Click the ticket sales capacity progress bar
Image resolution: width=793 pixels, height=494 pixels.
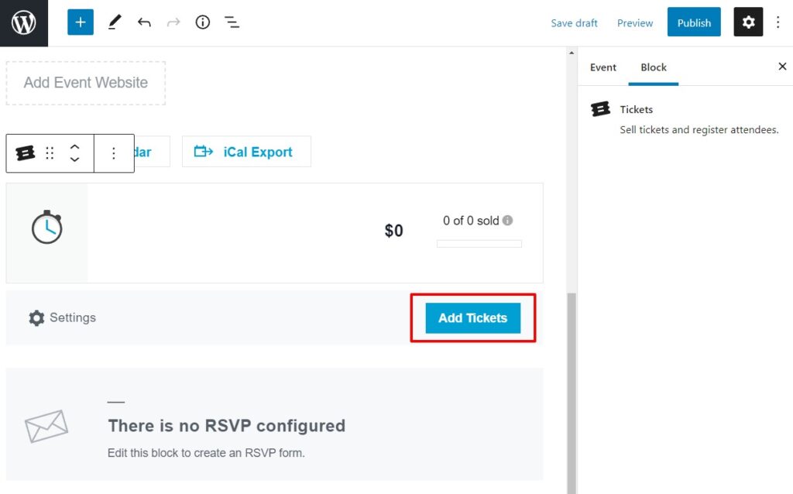click(479, 243)
